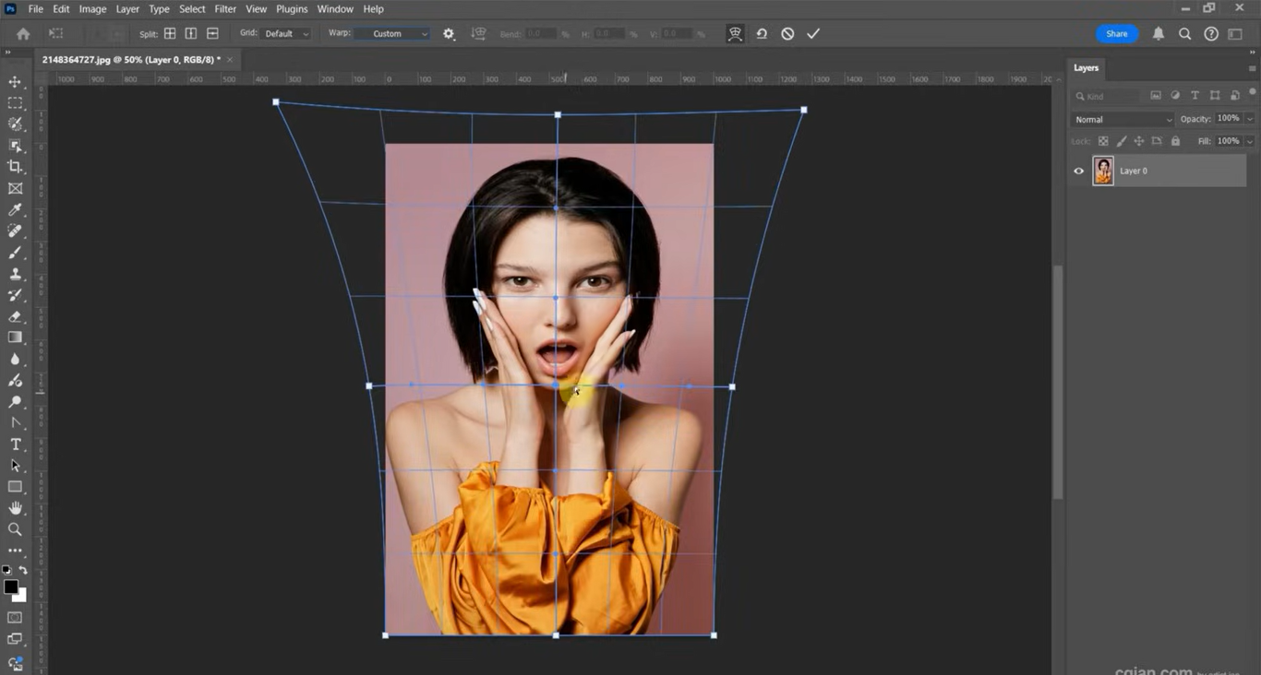1261x675 pixels.
Task: Select the Zoom tool
Action: pyautogui.click(x=15, y=529)
